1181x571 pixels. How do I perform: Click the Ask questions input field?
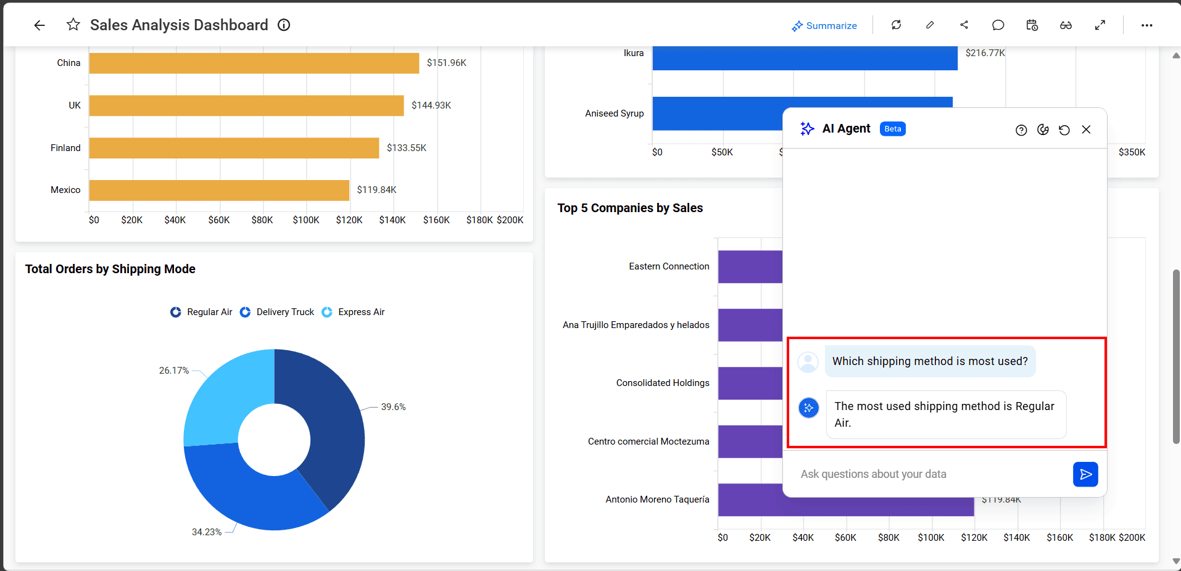932,474
